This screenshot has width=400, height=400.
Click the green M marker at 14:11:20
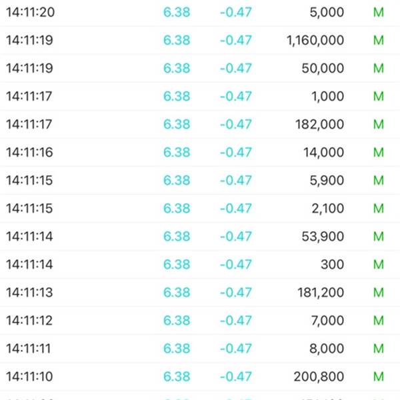[379, 12]
